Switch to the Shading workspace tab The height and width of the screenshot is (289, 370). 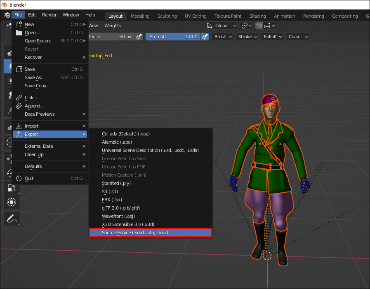pyautogui.click(x=257, y=16)
